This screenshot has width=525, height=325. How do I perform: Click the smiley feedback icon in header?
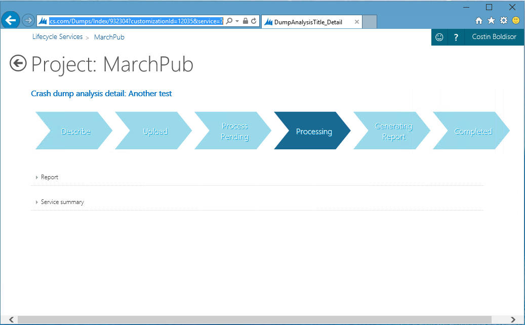pos(439,37)
